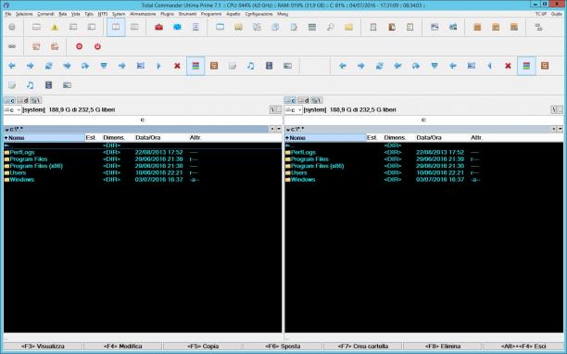Click the F3 Visualizza button
This screenshot has width=567, height=354.
(43, 346)
